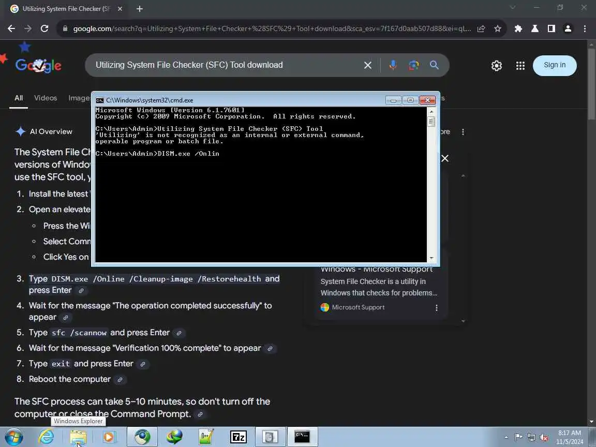
Task: Clear the Google search box with the X
Action: (x=367, y=65)
